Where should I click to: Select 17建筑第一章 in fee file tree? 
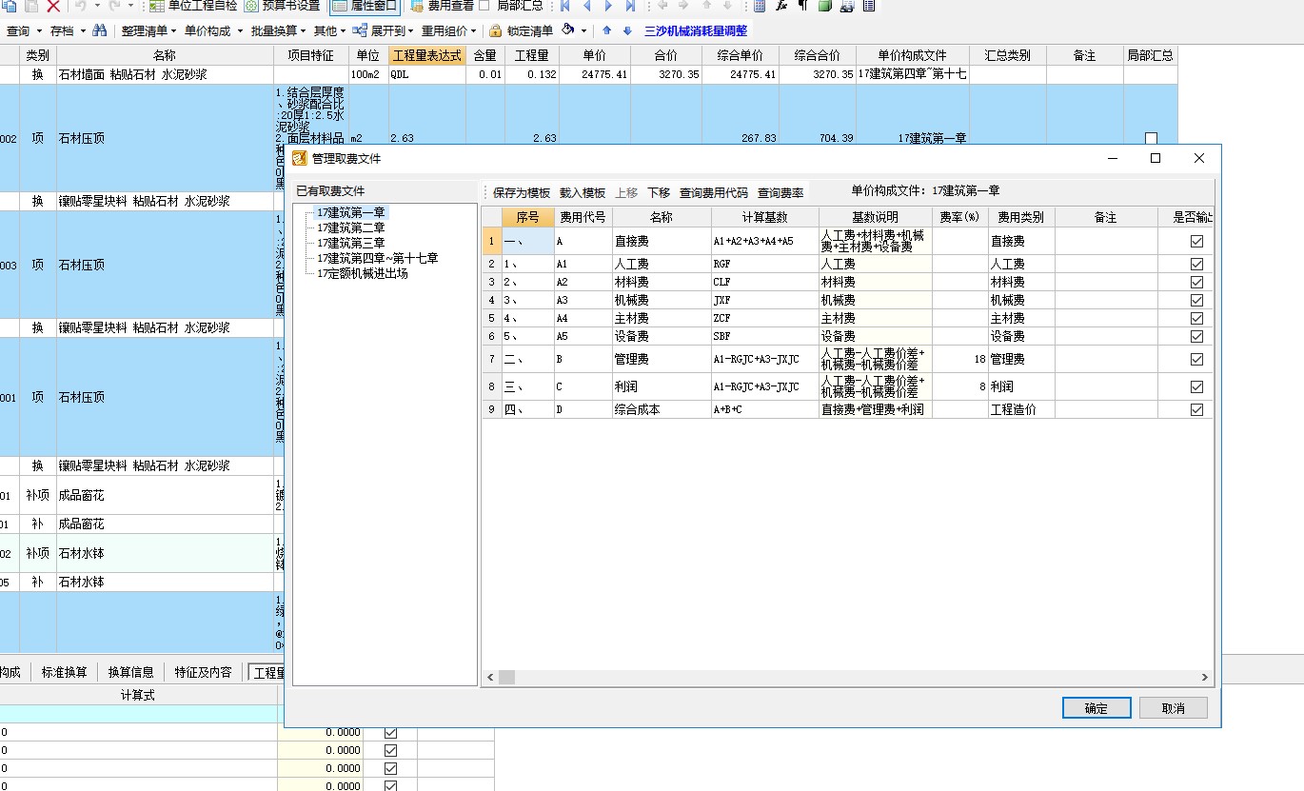tap(351, 212)
